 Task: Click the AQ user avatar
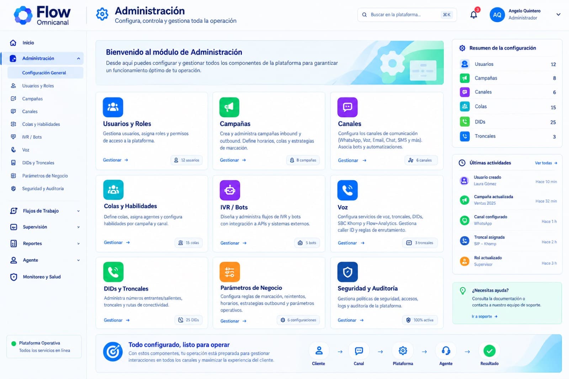tap(497, 15)
